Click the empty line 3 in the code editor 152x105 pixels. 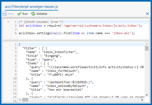click(x=83, y=29)
